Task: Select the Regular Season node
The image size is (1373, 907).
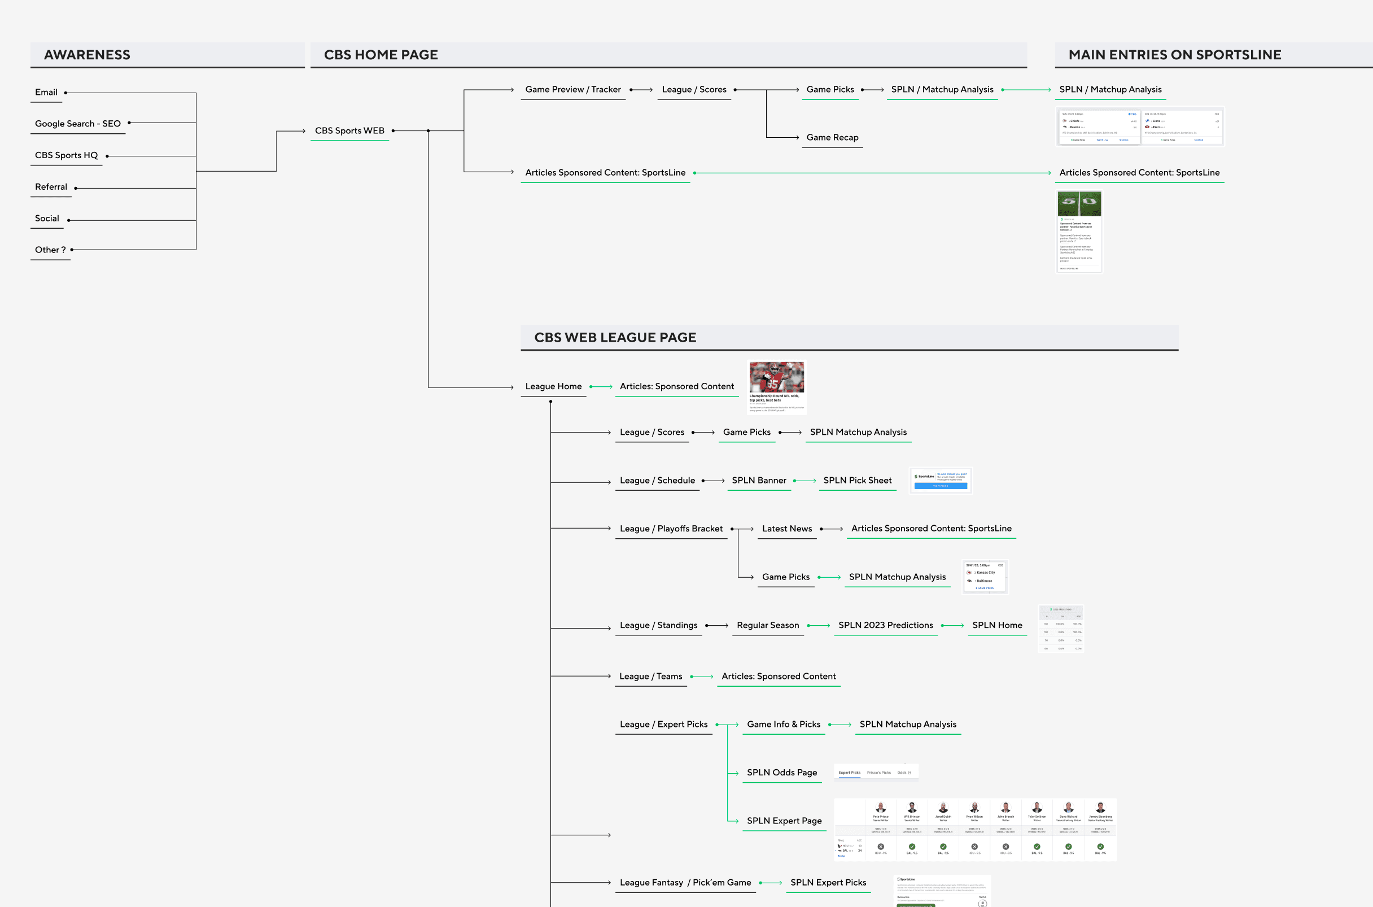Action: click(768, 626)
